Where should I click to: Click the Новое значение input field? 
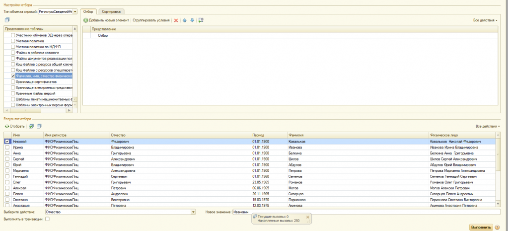[x=366, y=212]
